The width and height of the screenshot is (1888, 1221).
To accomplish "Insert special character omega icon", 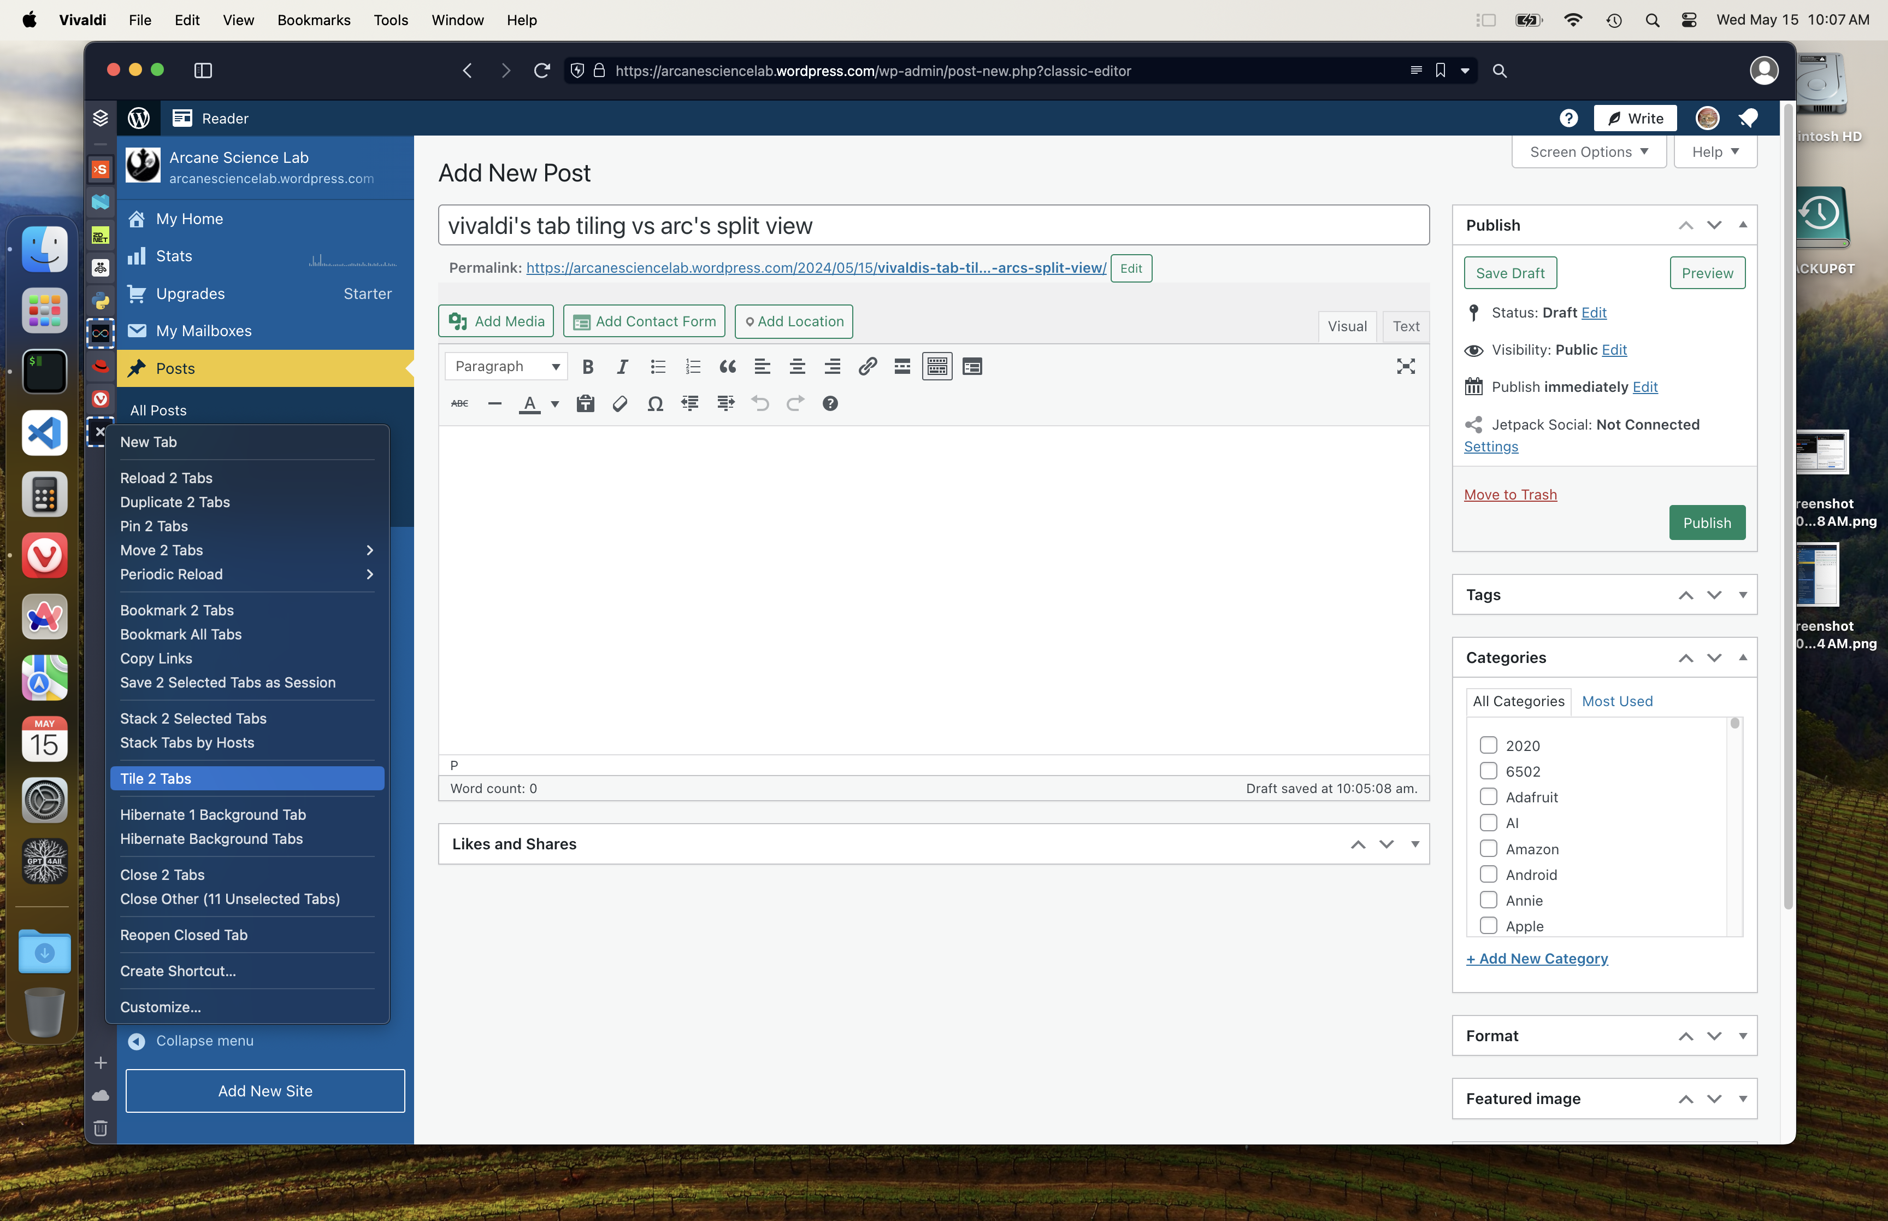I will coord(655,403).
